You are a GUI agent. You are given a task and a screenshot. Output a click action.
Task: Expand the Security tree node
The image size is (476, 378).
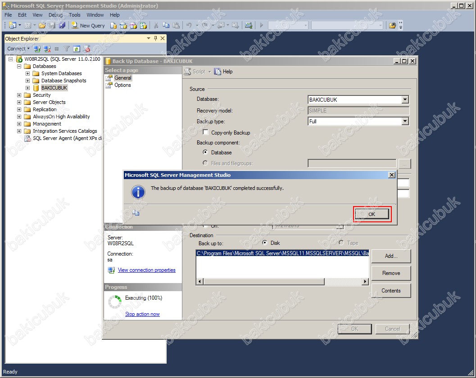tap(19, 95)
